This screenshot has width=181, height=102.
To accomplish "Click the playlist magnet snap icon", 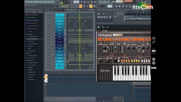I will pyautogui.click(x=100, y=10).
